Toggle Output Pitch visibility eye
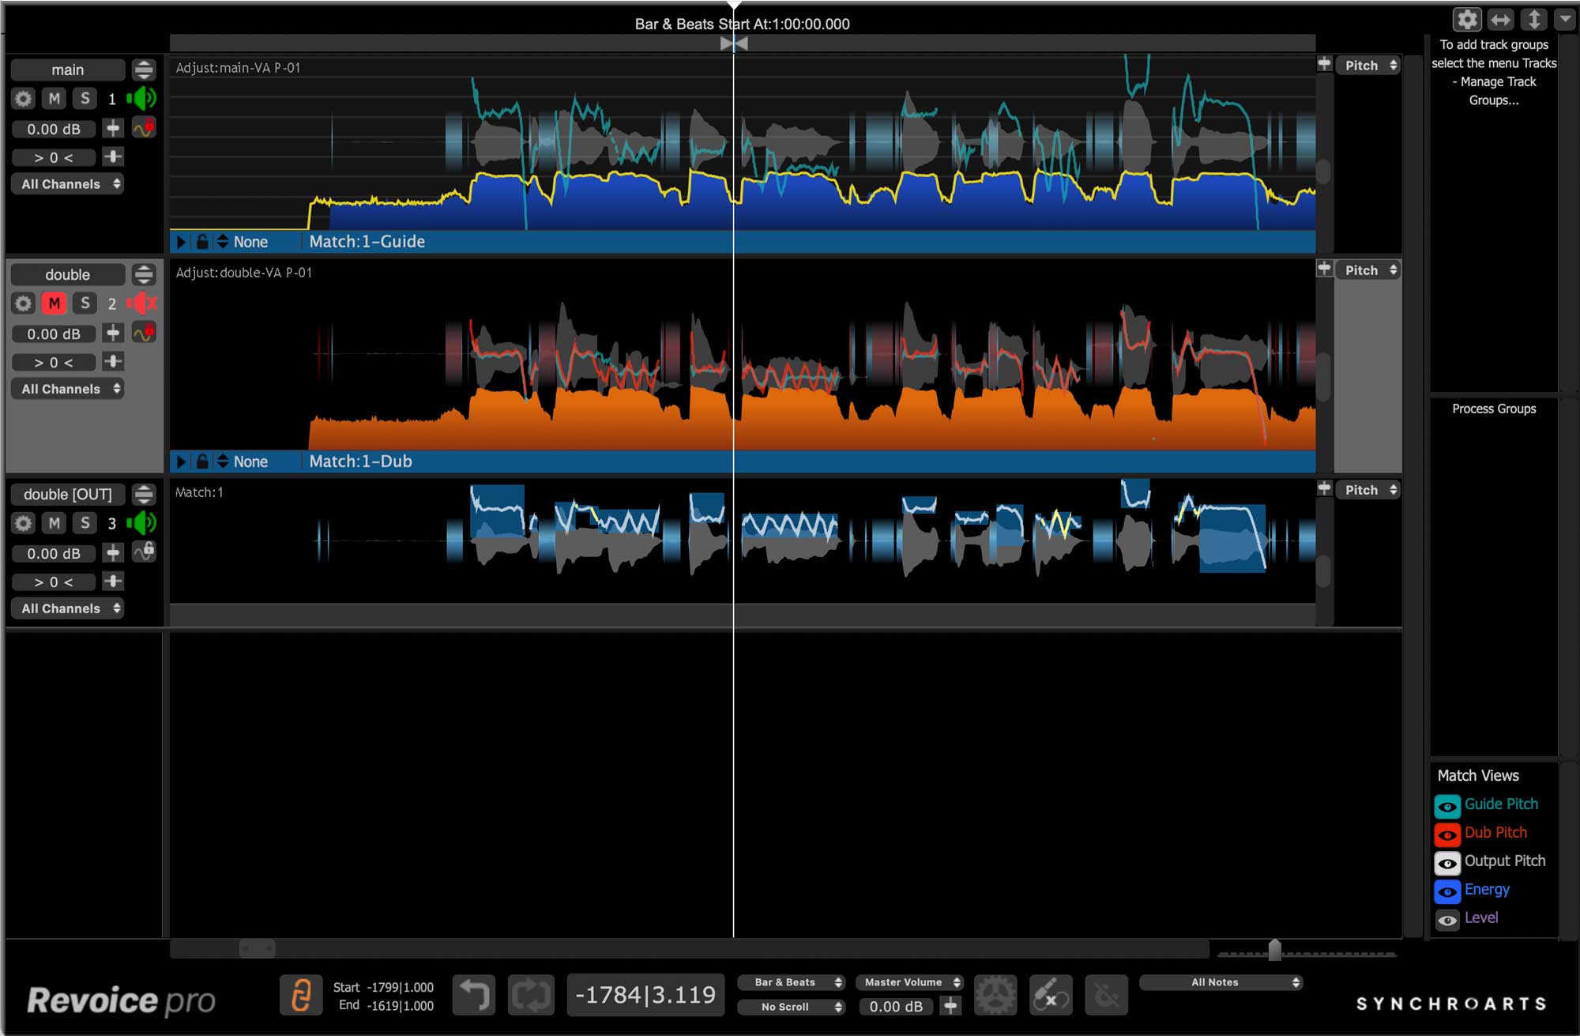This screenshot has height=1036, width=1580. click(1447, 863)
